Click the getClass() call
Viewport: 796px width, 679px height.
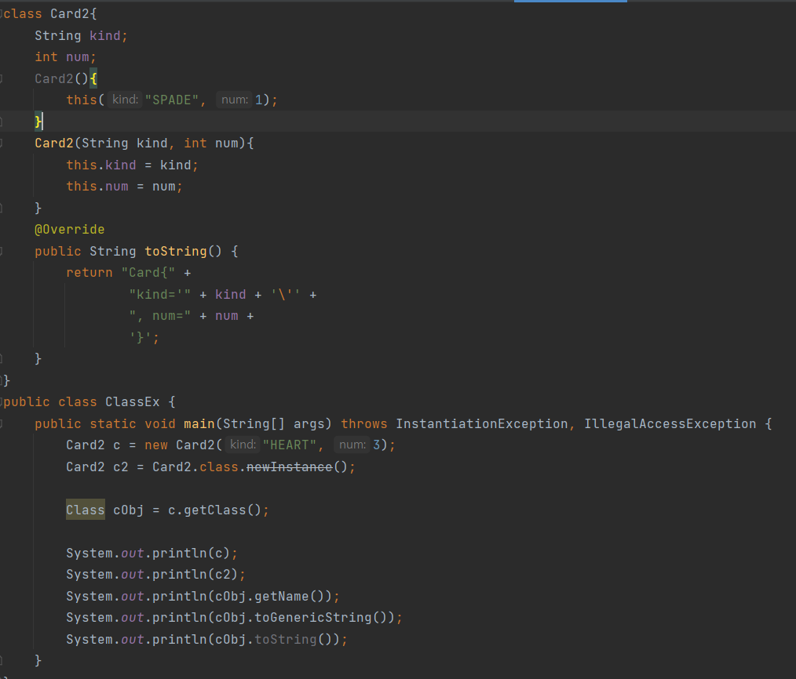pos(222,510)
